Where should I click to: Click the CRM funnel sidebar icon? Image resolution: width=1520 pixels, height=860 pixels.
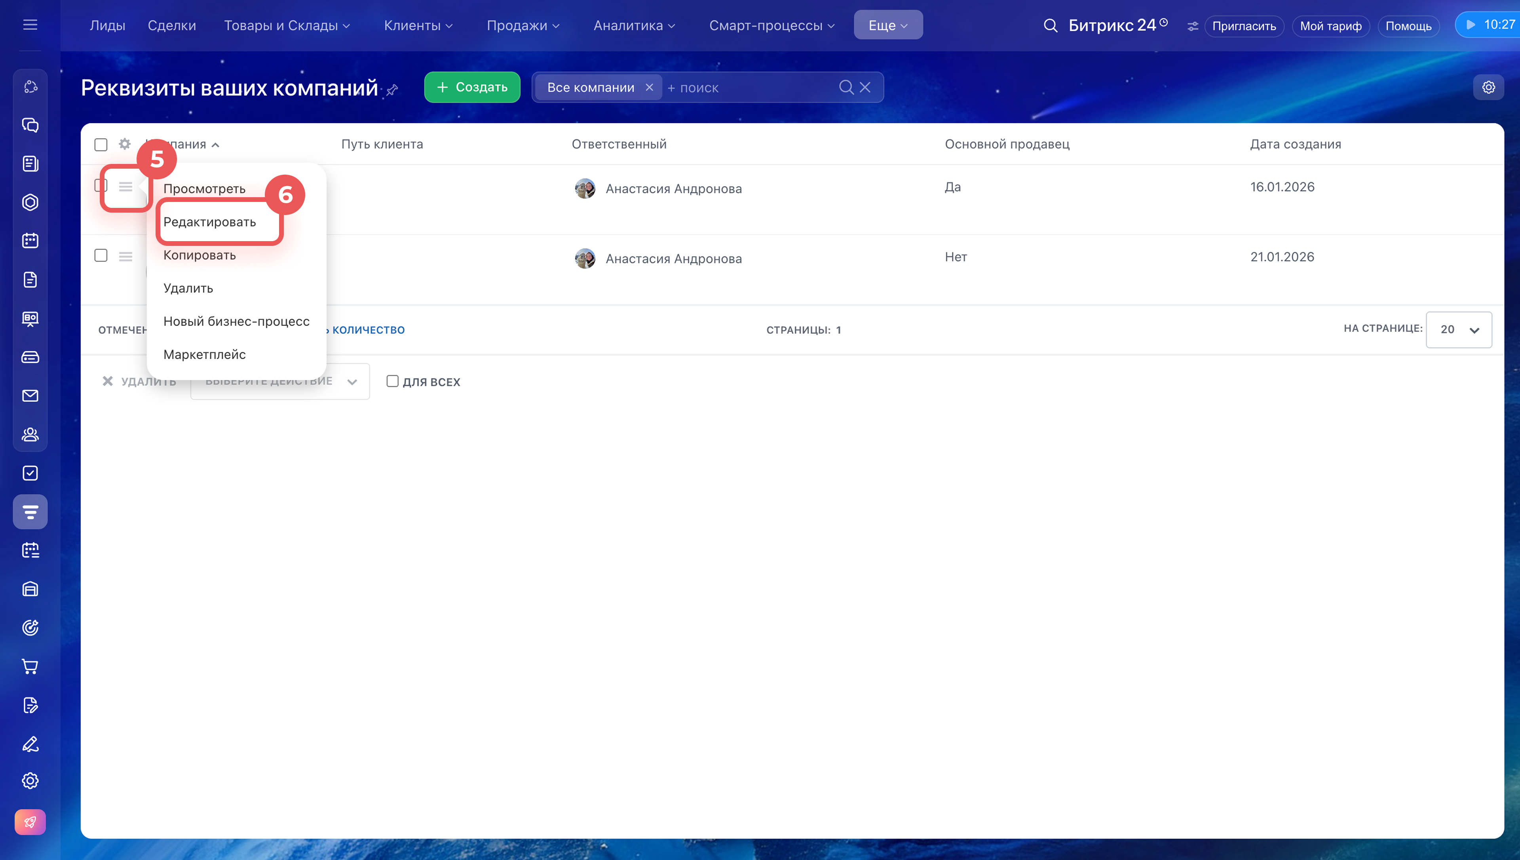point(30,512)
